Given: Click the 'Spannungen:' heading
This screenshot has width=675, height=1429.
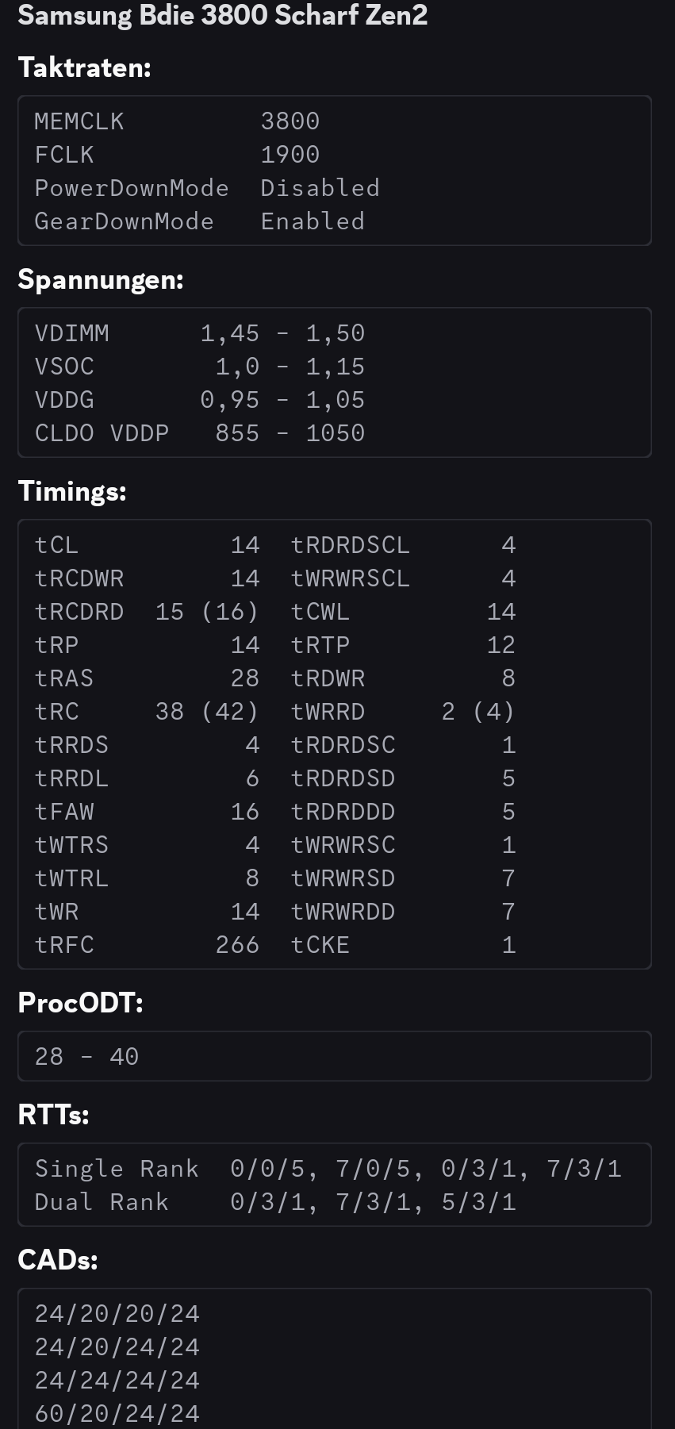Looking at the screenshot, I should tap(101, 280).
